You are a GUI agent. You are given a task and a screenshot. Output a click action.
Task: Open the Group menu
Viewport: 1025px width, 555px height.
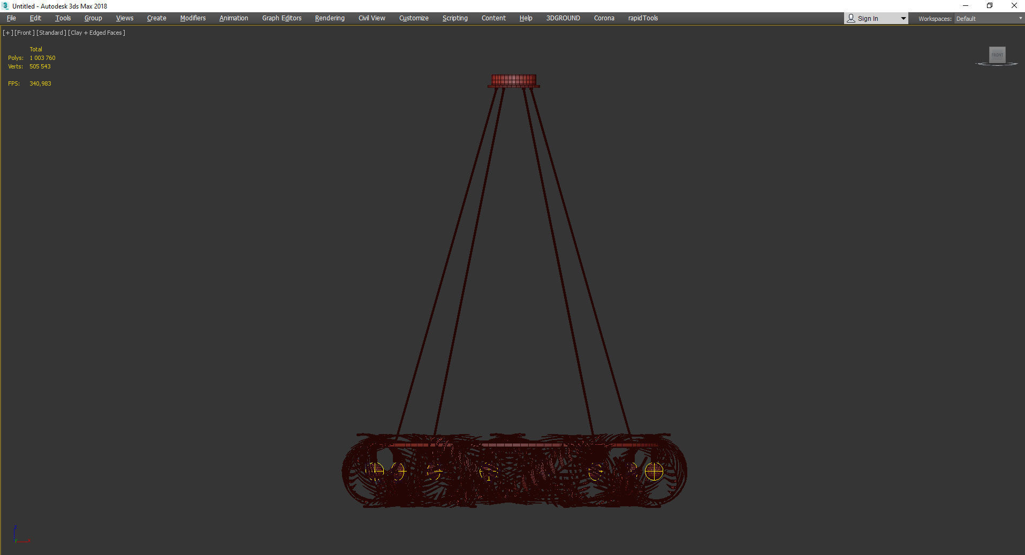(x=93, y=18)
